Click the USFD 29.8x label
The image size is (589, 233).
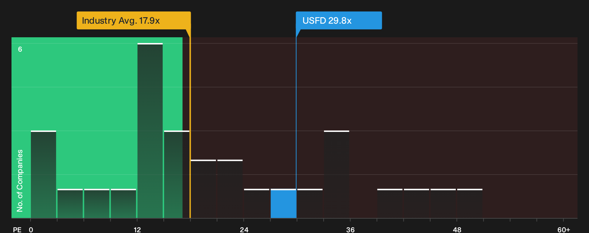pos(339,20)
